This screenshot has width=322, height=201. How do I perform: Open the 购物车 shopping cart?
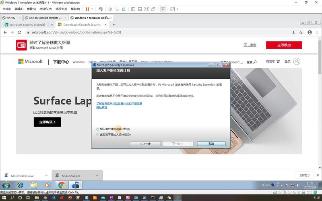273,62
